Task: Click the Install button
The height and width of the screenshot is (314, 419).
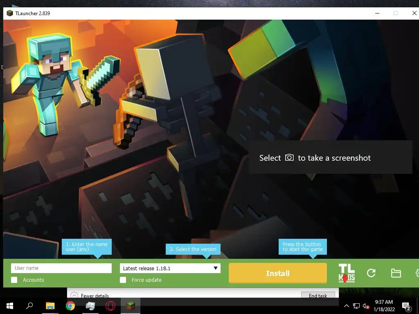Action: point(278,273)
